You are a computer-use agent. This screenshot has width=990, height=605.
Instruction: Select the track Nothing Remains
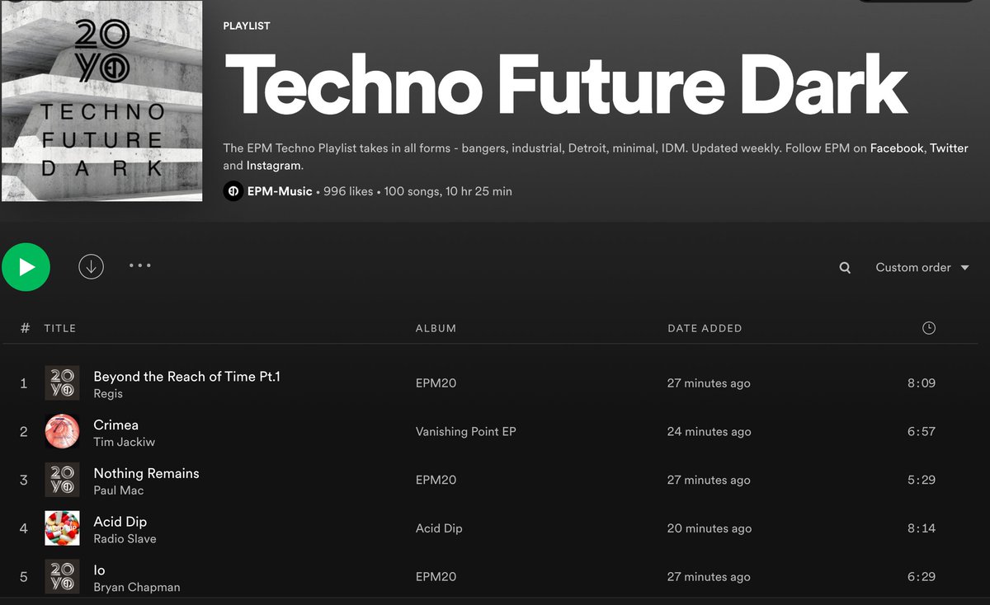146,474
